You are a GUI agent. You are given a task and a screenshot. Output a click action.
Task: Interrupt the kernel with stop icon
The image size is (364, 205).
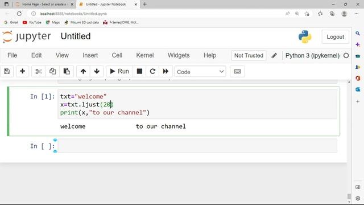tap(139, 71)
